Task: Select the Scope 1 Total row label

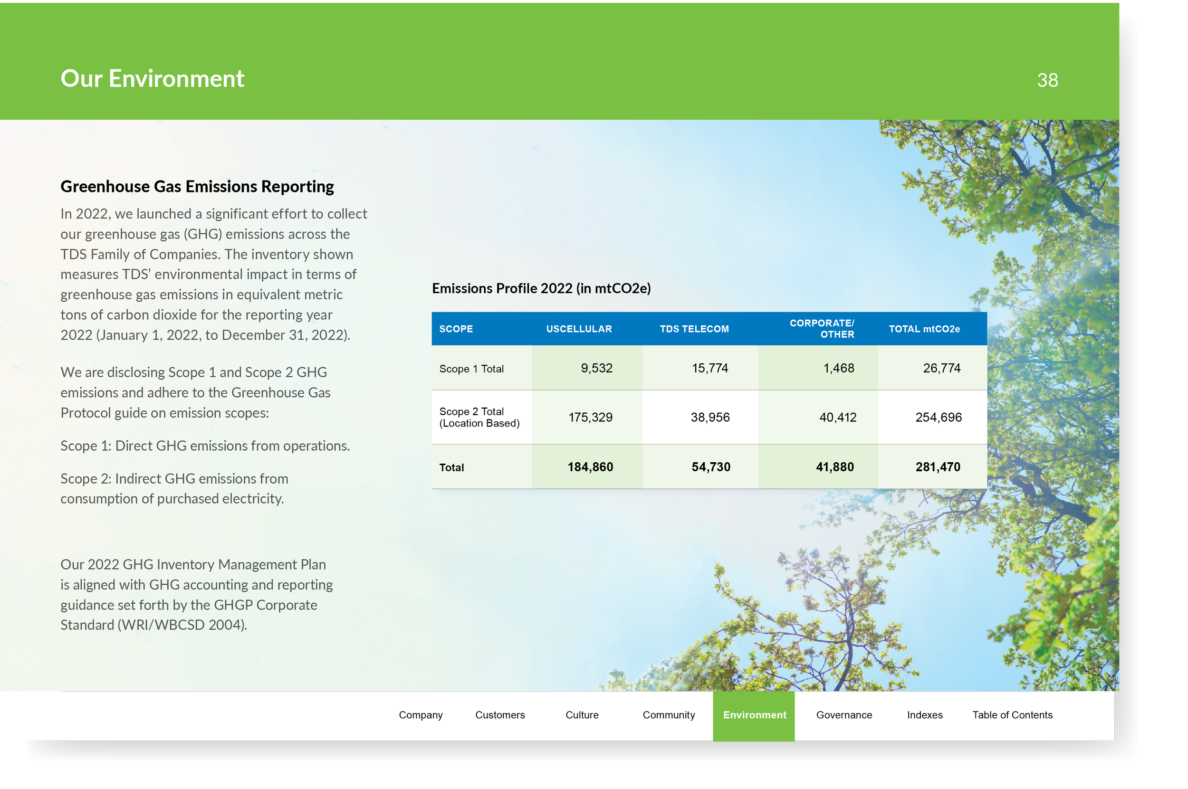Action: 471,368
